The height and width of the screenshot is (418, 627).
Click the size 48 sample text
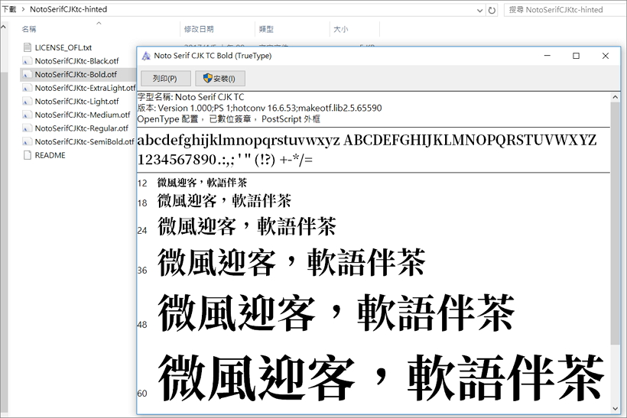[x=336, y=313]
